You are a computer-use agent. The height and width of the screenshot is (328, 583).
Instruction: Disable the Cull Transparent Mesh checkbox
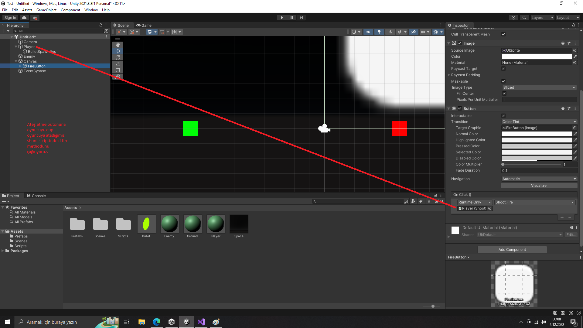coord(503,34)
